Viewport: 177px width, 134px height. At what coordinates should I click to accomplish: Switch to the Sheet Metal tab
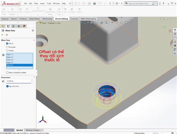(34, 19)
